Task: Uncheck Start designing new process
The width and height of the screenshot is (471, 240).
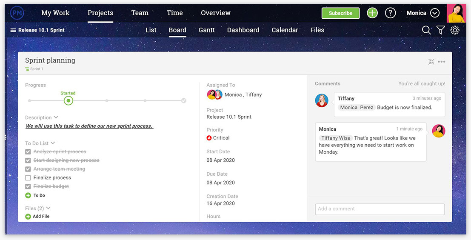Action: 28,160
